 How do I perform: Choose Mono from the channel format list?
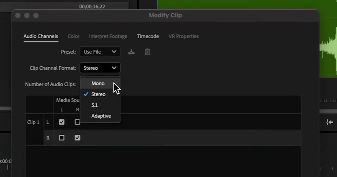[100, 83]
